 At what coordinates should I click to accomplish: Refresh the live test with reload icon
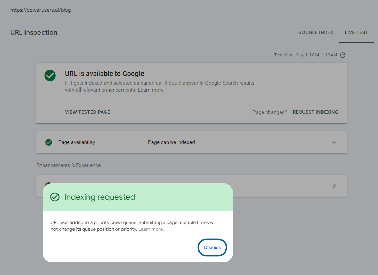coord(343,55)
